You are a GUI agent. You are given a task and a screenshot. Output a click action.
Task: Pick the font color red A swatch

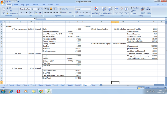click(40, 12)
